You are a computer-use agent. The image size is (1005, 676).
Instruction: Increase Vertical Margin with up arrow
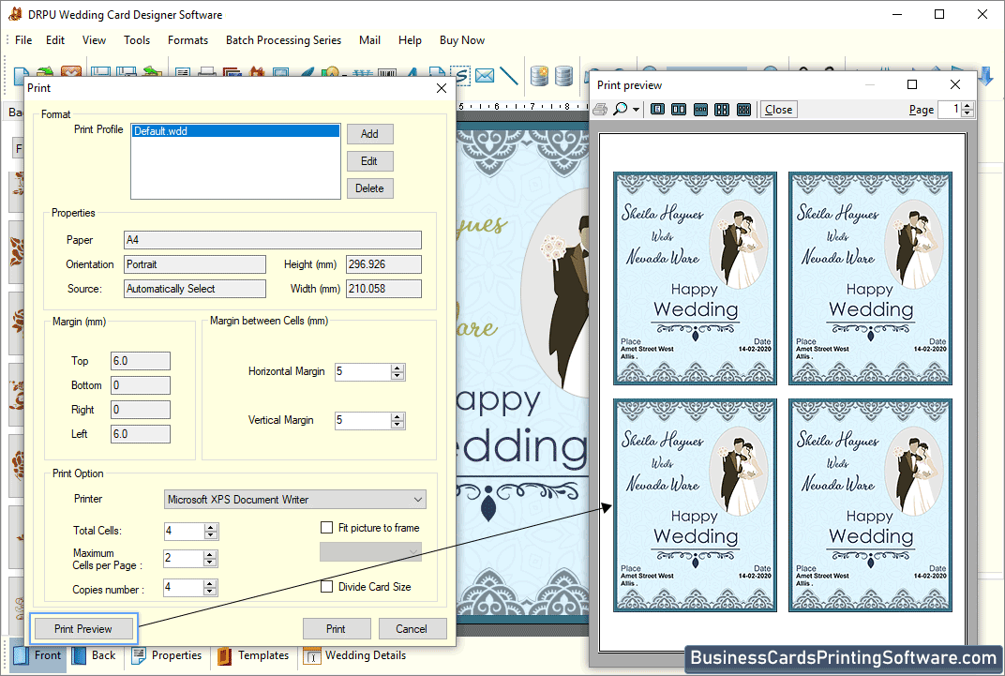point(397,416)
